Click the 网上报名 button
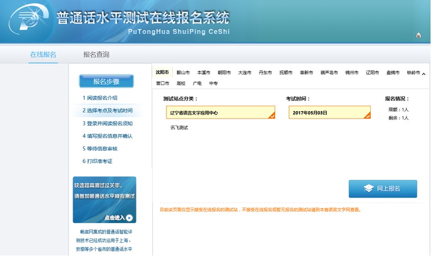The width and height of the screenshot is (445, 256). pos(382,189)
